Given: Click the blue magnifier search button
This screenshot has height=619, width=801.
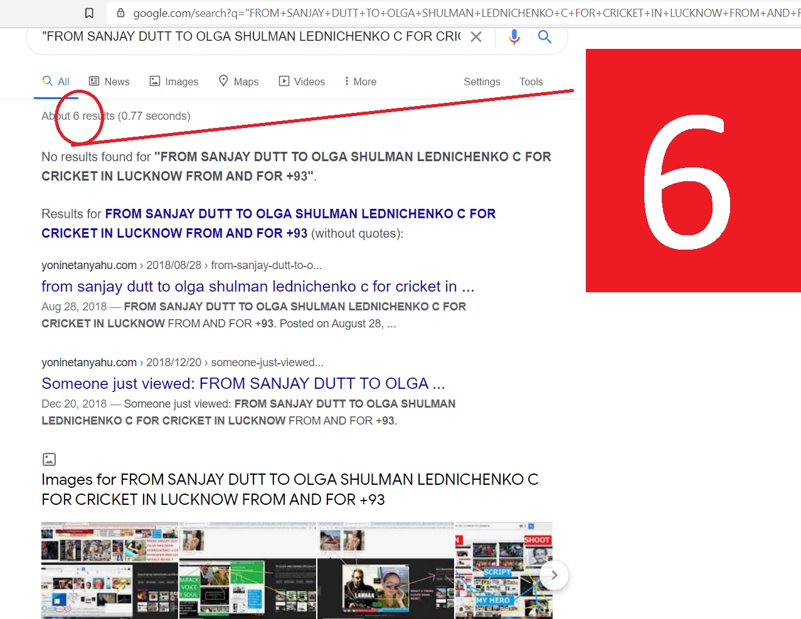Looking at the screenshot, I should click(x=544, y=37).
